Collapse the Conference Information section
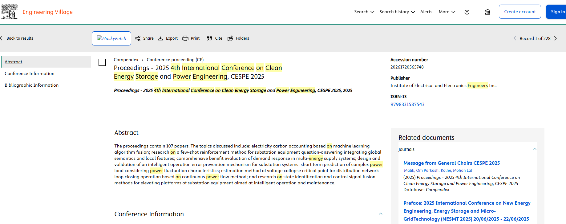Screen dimensions: 566x224 [381, 214]
